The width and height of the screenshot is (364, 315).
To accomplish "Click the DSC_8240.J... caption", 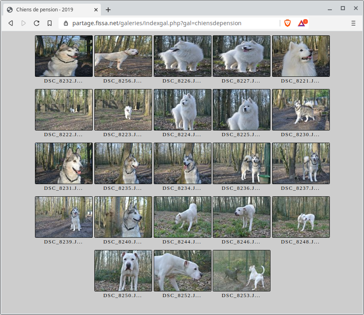I will tap(122, 242).
